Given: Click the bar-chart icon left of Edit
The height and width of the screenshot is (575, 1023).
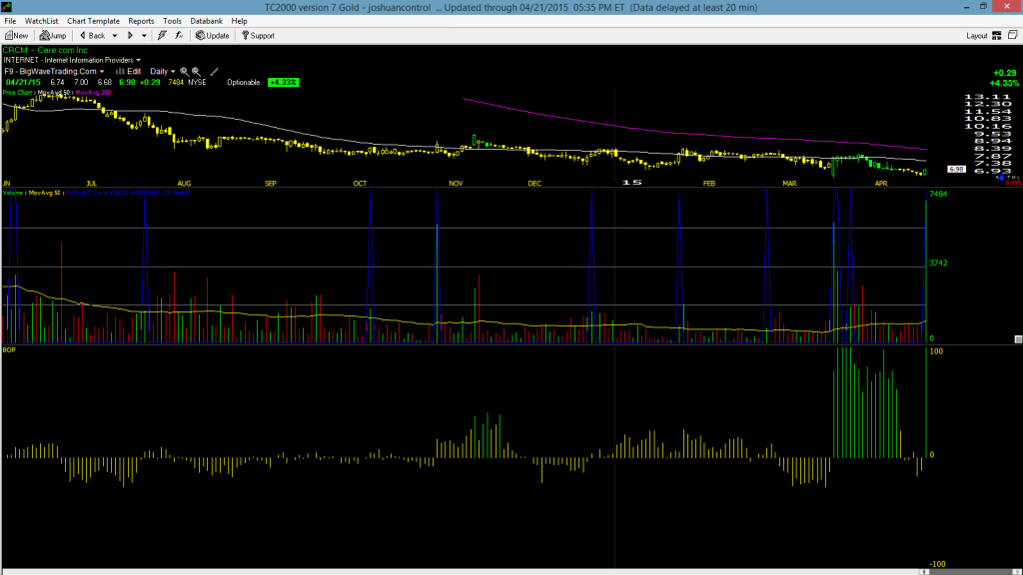Looking at the screenshot, I should pyautogui.click(x=120, y=71).
